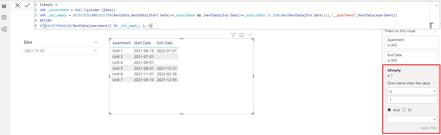441x135 pixels.
Task: Click the formula line with _selectDate = MAX
Action: pos(77,10)
